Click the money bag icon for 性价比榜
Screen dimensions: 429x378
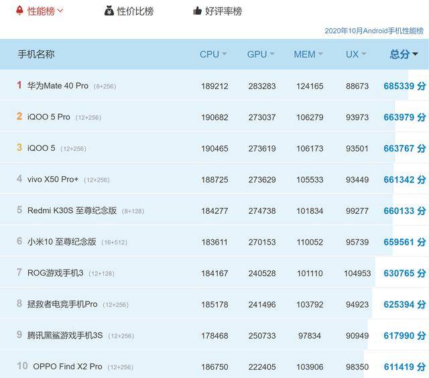coord(109,11)
